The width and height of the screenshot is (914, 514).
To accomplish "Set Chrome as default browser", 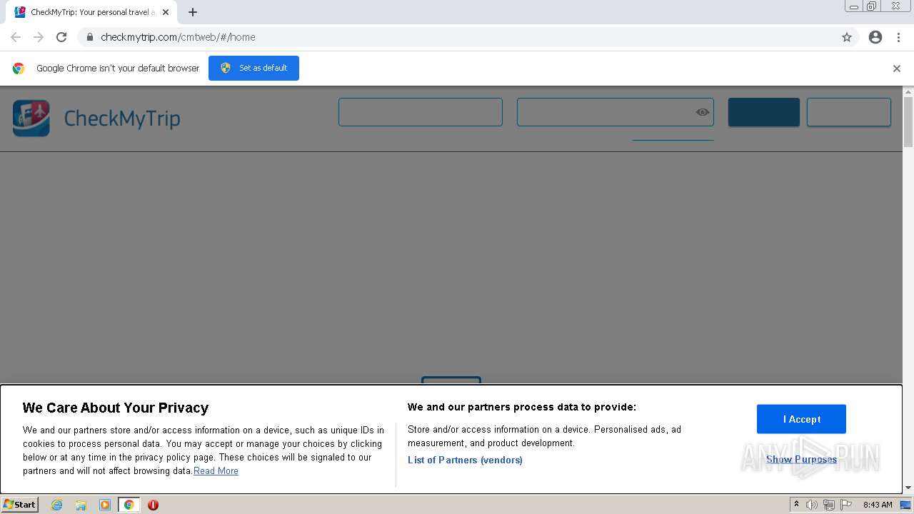I will coord(253,68).
